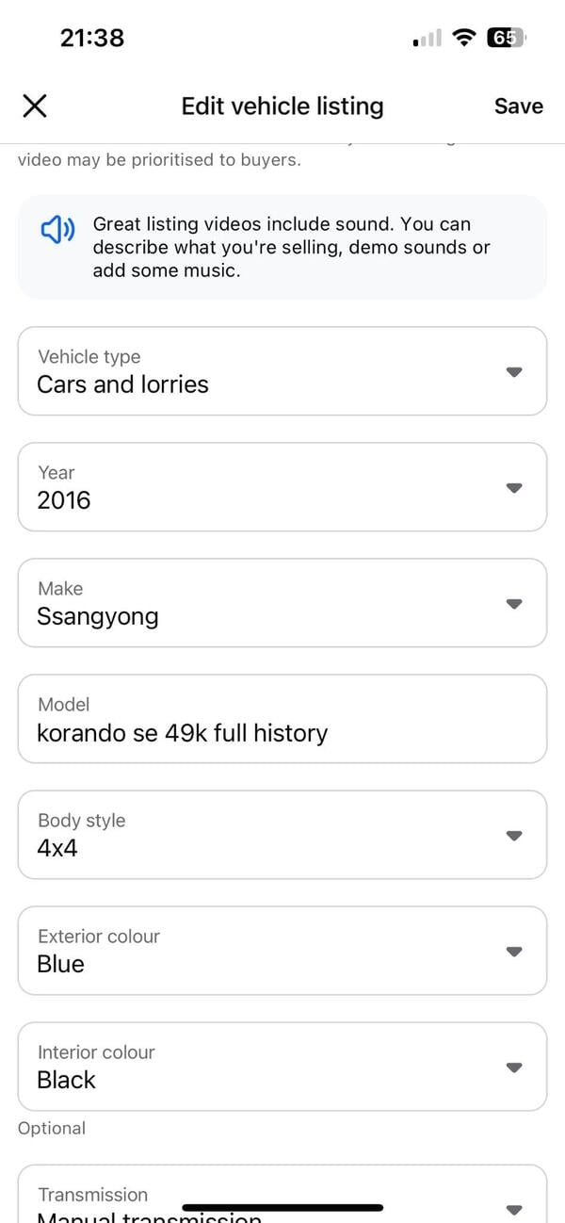The height and width of the screenshot is (1223, 565).
Task: Tap the clock showing 21:38
Action: (x=92, y=38)
